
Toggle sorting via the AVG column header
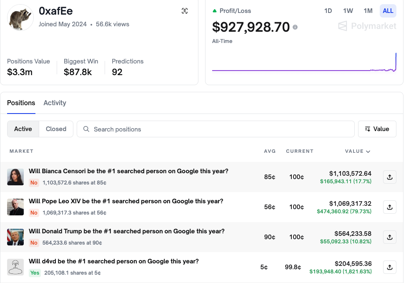point(270,151)
